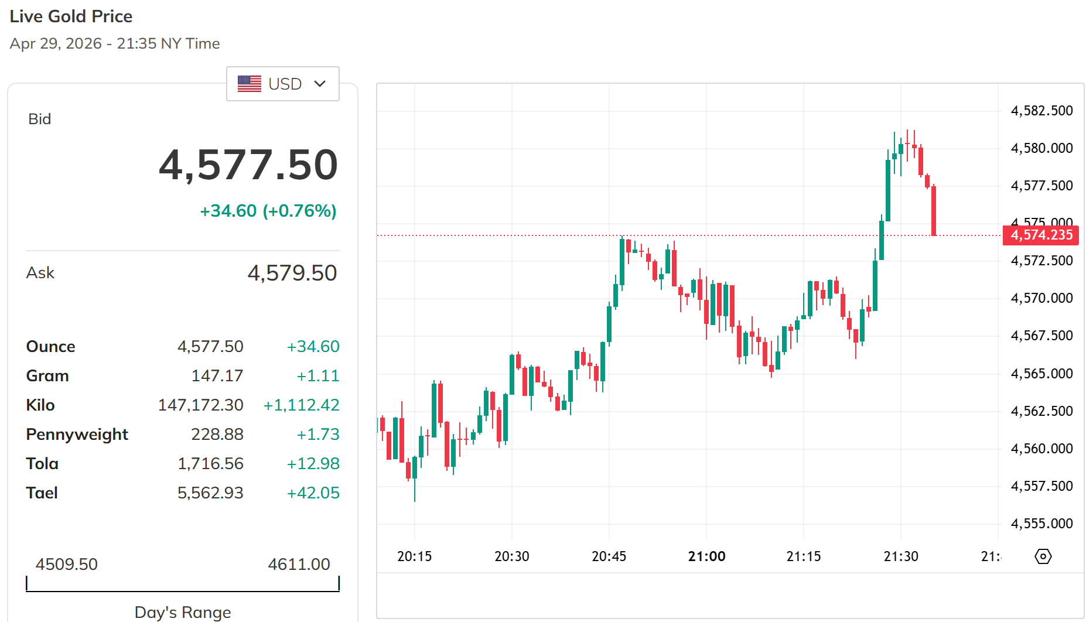Click the red 4,574.235 current price tag

[x=1041, y=235]
